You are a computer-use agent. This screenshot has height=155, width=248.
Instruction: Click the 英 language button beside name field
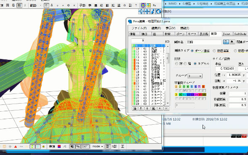[232, 42]
